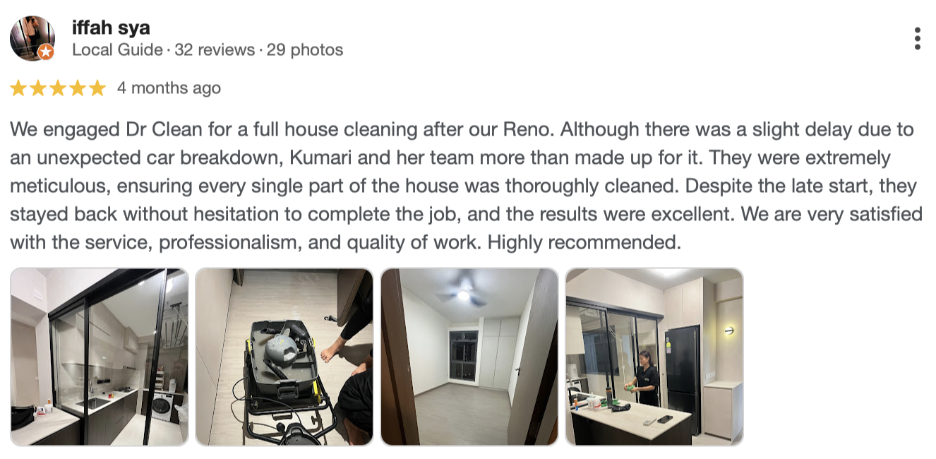Click the orange Local Guide badge on avatar
This screenshot has height=459, width=936.
pyautogui.click(x=46, y=52)
